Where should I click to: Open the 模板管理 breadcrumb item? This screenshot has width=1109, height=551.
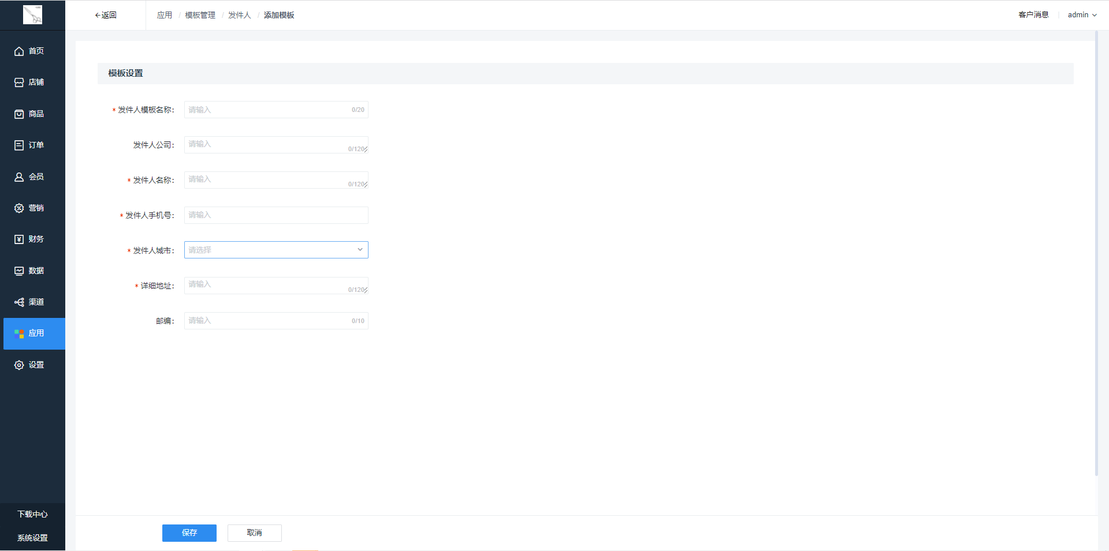click(x=200, y=15)
